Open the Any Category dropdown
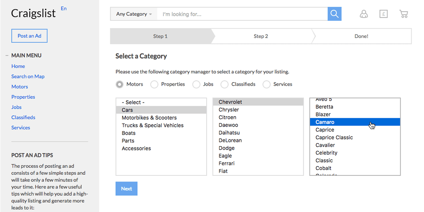 (x=134, y=14)
